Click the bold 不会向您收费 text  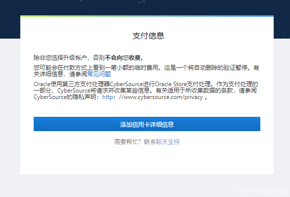click(124, 58)
